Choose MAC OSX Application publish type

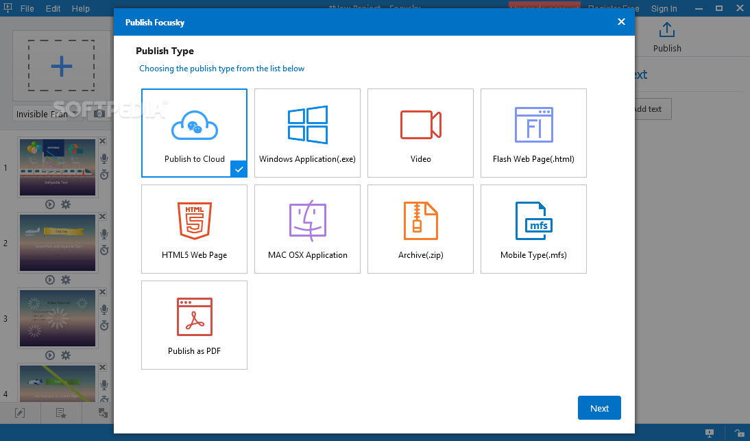pyautogui.click(x=307, y=229)
